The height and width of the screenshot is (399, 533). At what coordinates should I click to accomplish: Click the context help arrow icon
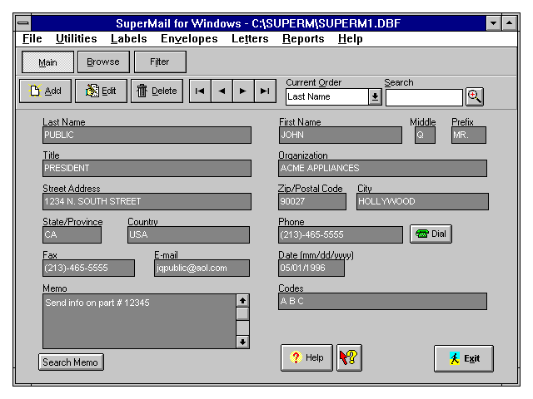(x=349, y=357)
